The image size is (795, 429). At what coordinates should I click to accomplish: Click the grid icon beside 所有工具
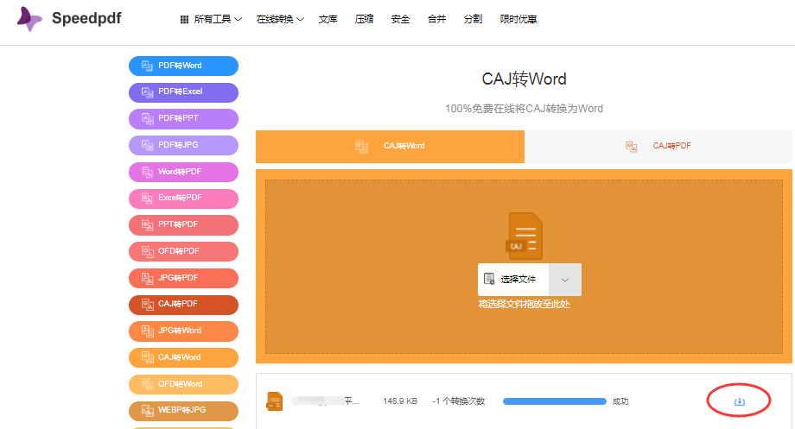[185, 19]
